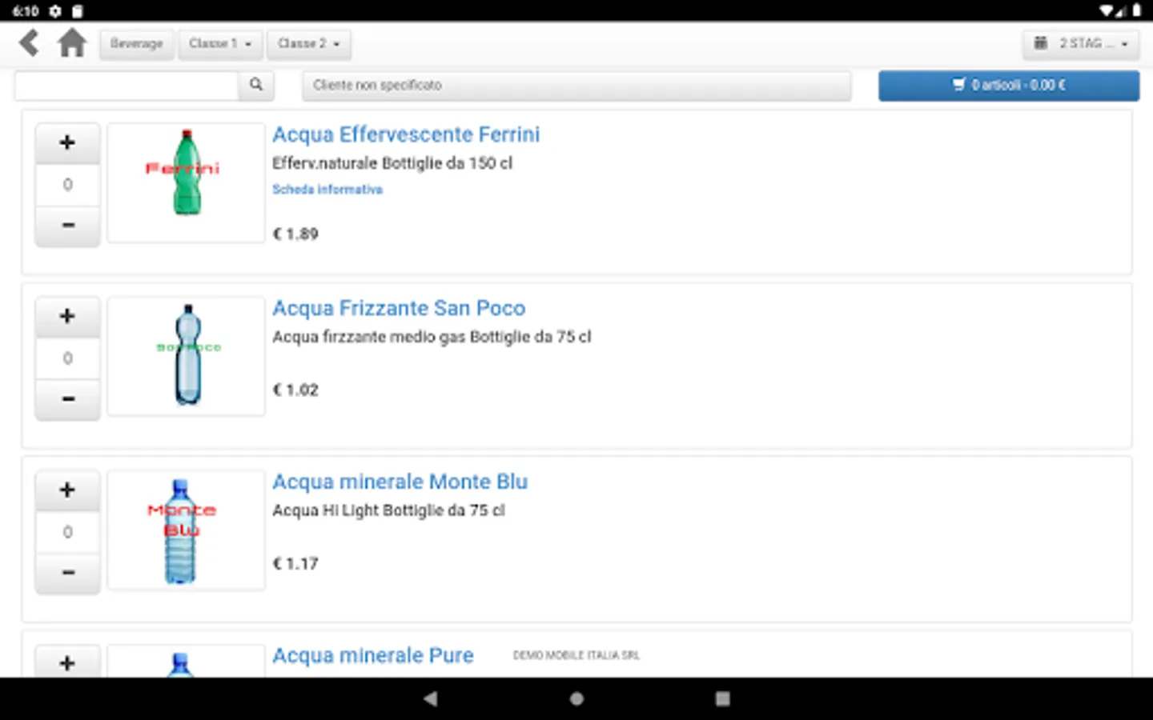
Task: Increase quantity of Acqua Effervescente Ferrini
Action: point(67,143)
